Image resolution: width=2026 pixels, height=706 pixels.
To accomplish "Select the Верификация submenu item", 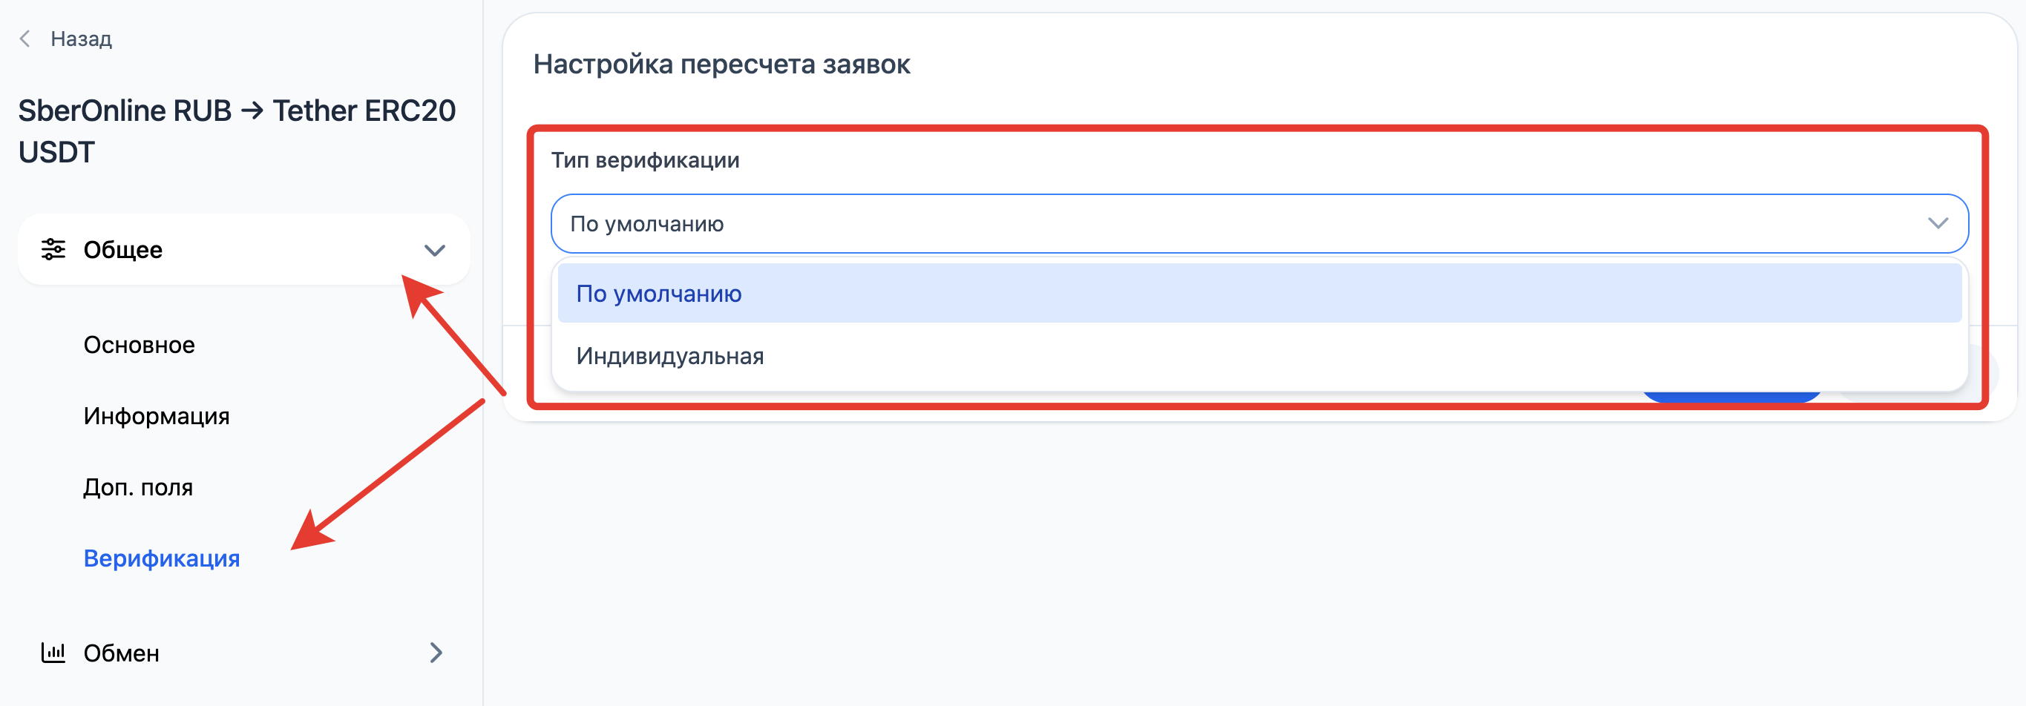I will tap(162, 558).
